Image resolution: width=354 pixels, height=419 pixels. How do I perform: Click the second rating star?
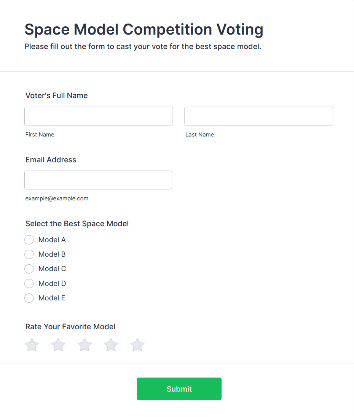coord(58,345)
